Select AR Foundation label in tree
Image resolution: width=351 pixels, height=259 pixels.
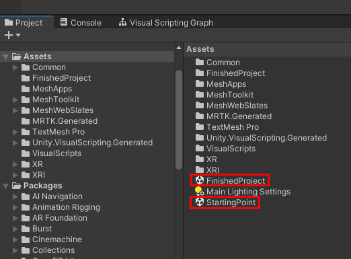point(60,218)
